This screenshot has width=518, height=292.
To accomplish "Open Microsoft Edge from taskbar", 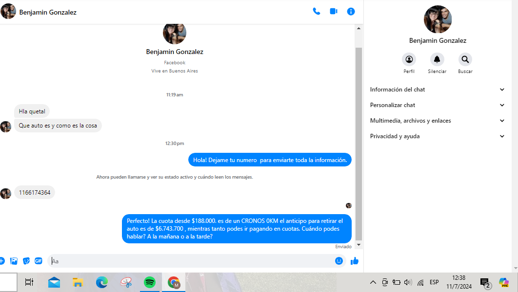I will click(102, 282).
